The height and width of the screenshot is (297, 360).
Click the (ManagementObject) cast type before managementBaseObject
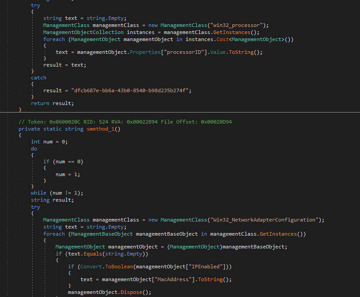[195, 247]
